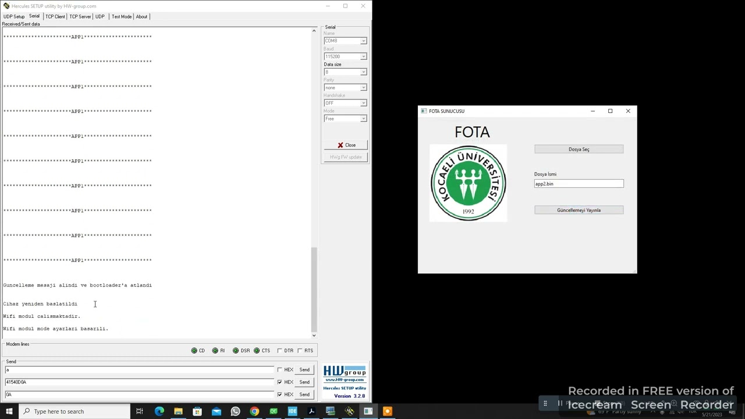745x419 pixels.
Task: Open Microsoft Store from the taskbar
Action: (x=197, y=411)
